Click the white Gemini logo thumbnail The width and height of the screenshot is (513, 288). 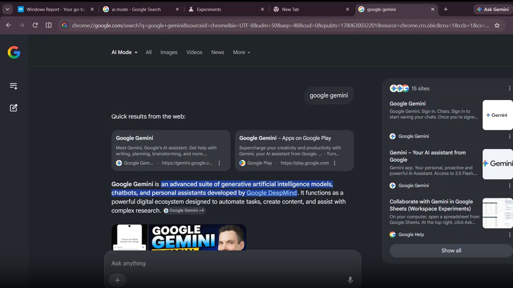click(x=498, y=115)
